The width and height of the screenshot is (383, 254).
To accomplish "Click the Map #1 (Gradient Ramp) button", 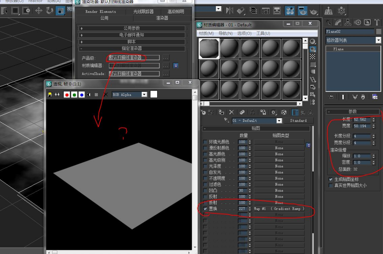I will pos(279,209).
